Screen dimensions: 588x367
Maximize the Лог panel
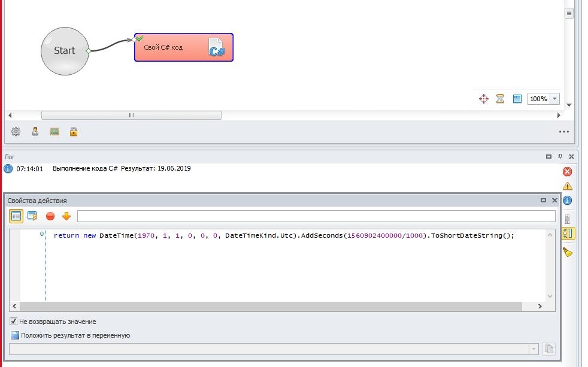(x=548, y=157)
